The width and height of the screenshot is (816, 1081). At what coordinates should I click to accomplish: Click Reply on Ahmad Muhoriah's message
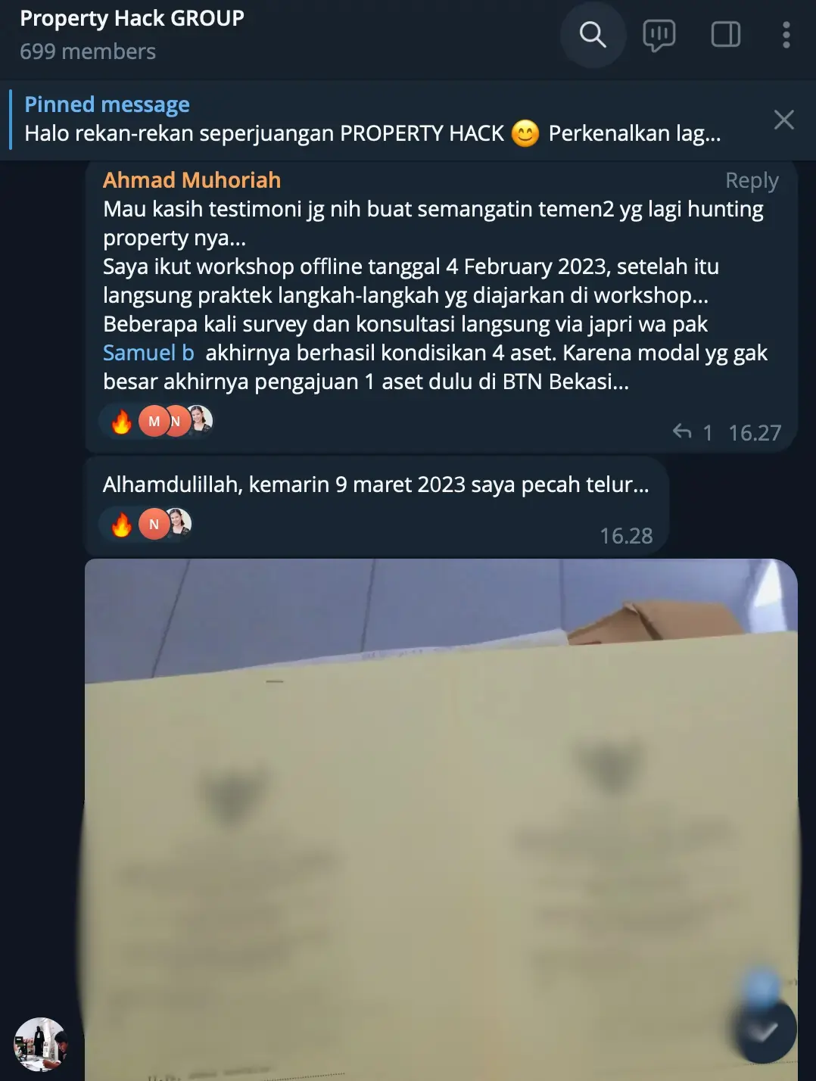click(752, 180)
